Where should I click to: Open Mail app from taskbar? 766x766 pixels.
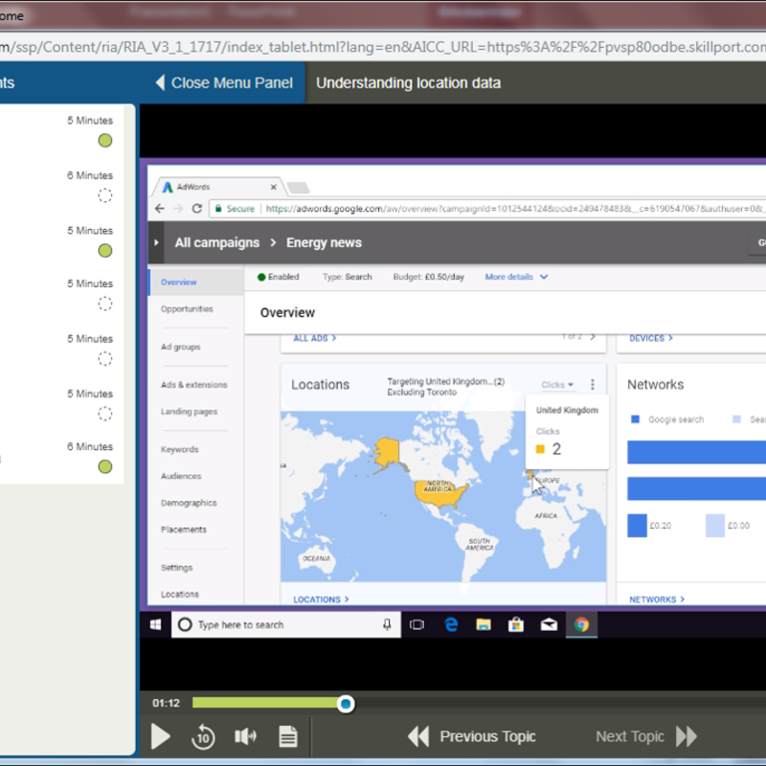[549, 625]
